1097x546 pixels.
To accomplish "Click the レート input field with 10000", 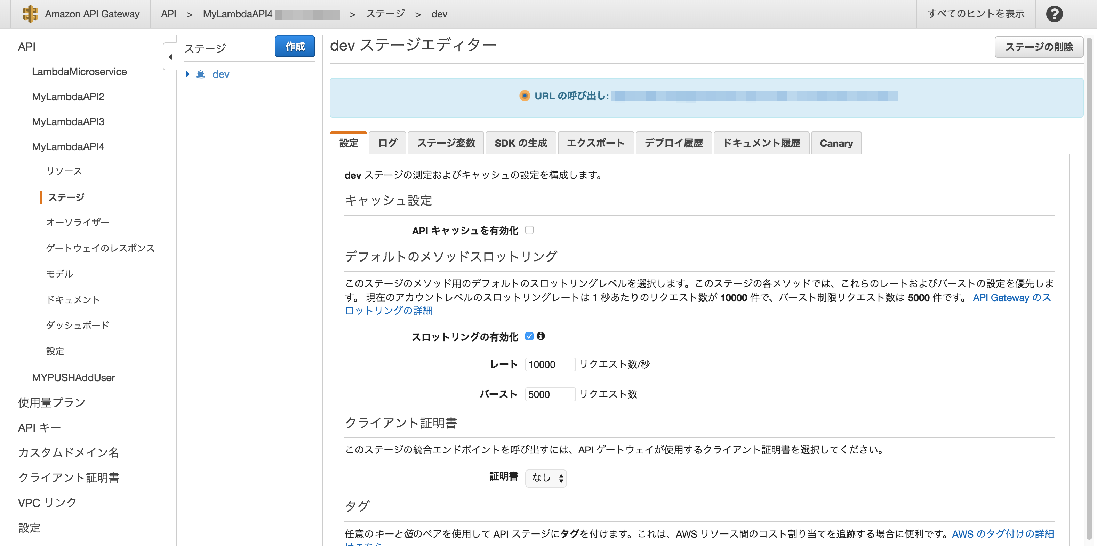I will tap(550, 364).
